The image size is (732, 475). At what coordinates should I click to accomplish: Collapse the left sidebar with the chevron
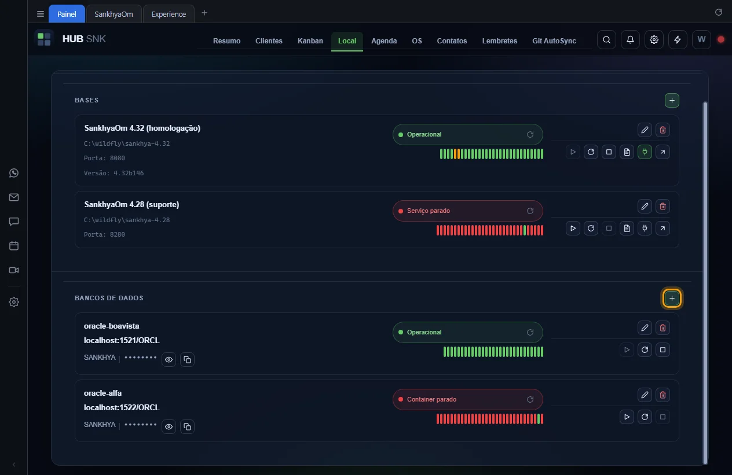click(x=14, y=465)
